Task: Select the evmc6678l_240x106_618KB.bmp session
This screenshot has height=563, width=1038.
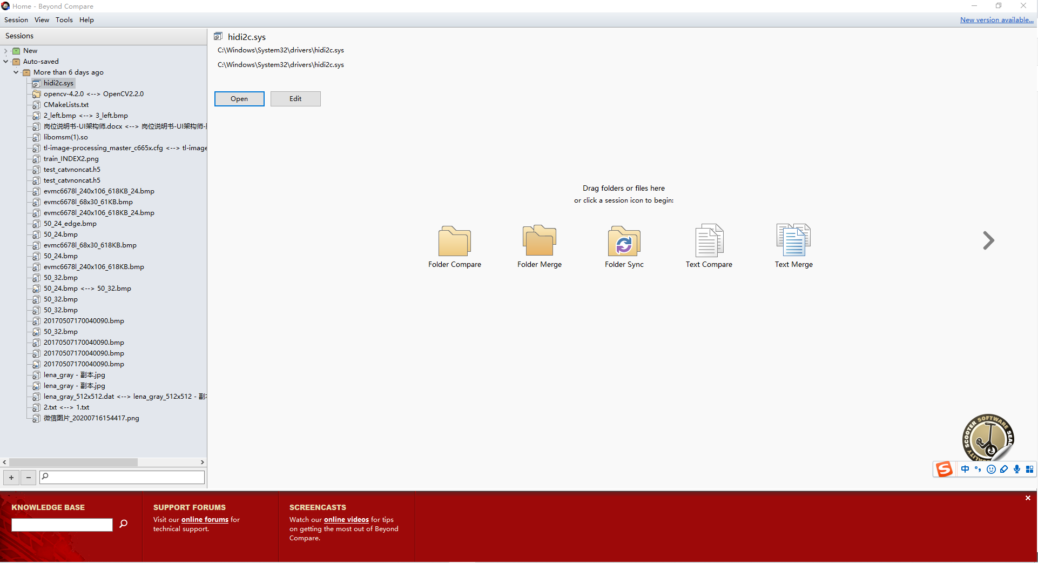Action: click(93, 267)
